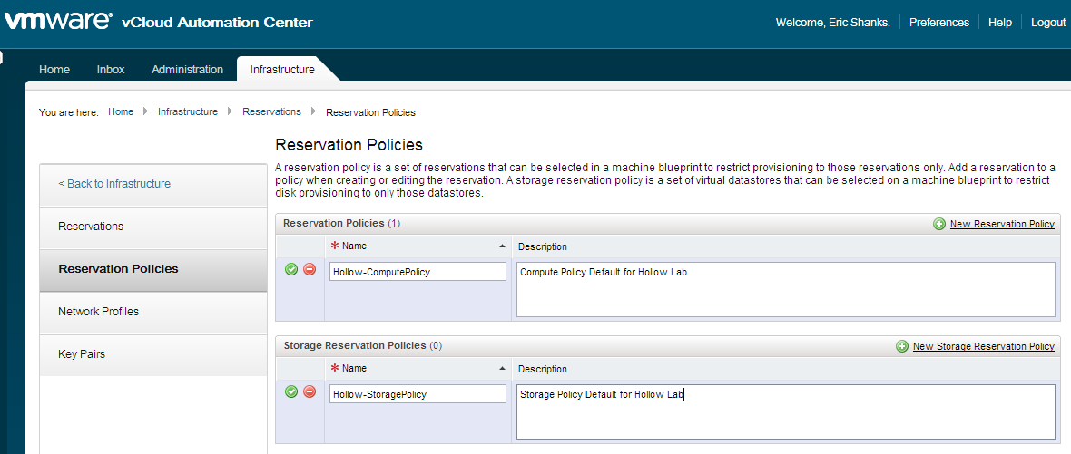1071x454 pixels.
Task: Open Preferences in the top header
Action: (938, 23)
